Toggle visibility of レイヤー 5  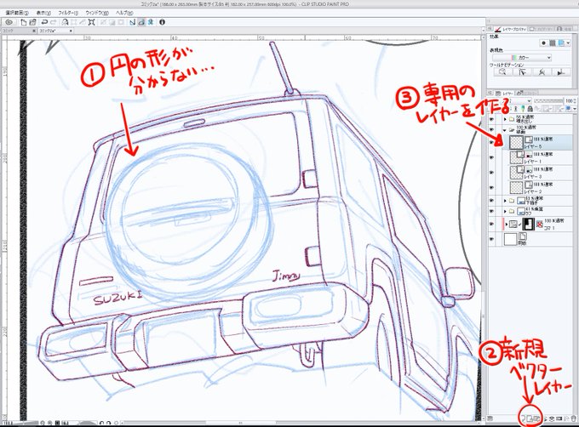pyautogui.click(x=491, y=142)
